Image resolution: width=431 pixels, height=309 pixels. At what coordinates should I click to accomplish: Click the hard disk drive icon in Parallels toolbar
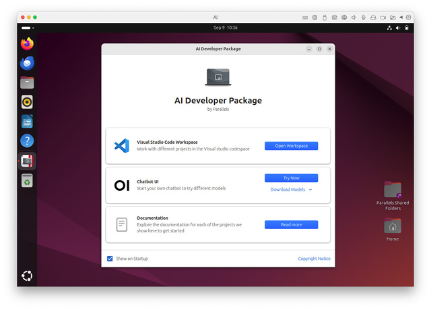click(x=373, y=17)
